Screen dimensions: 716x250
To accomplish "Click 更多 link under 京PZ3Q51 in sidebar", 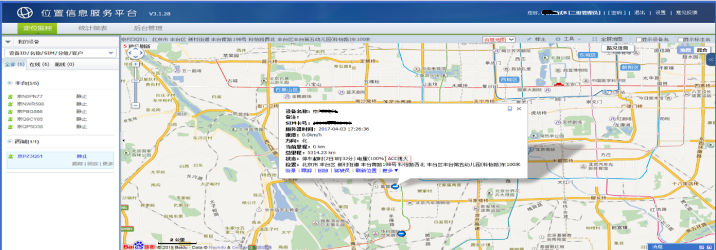I will click(x=107, y=164).
